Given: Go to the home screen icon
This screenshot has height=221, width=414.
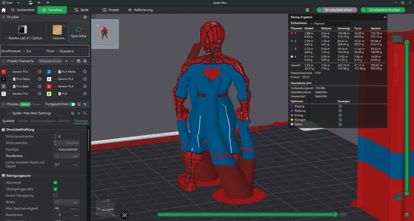Looking at the screenshot, I should pos(4,10).
